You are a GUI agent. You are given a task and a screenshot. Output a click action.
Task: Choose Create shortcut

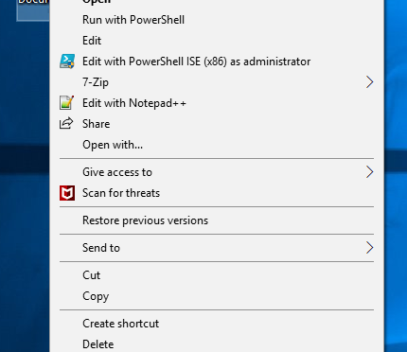click(x=217, y=324)
